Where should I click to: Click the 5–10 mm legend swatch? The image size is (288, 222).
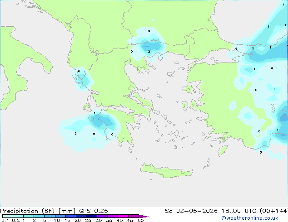click(x=50, y=216)
